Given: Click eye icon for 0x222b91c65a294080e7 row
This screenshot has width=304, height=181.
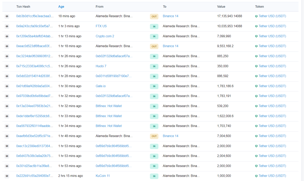Looking at the screenshot, I should pyautogui.click(x=7, y=176).
